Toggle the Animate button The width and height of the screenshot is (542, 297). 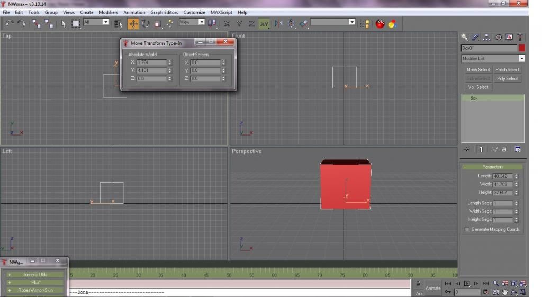432,288
